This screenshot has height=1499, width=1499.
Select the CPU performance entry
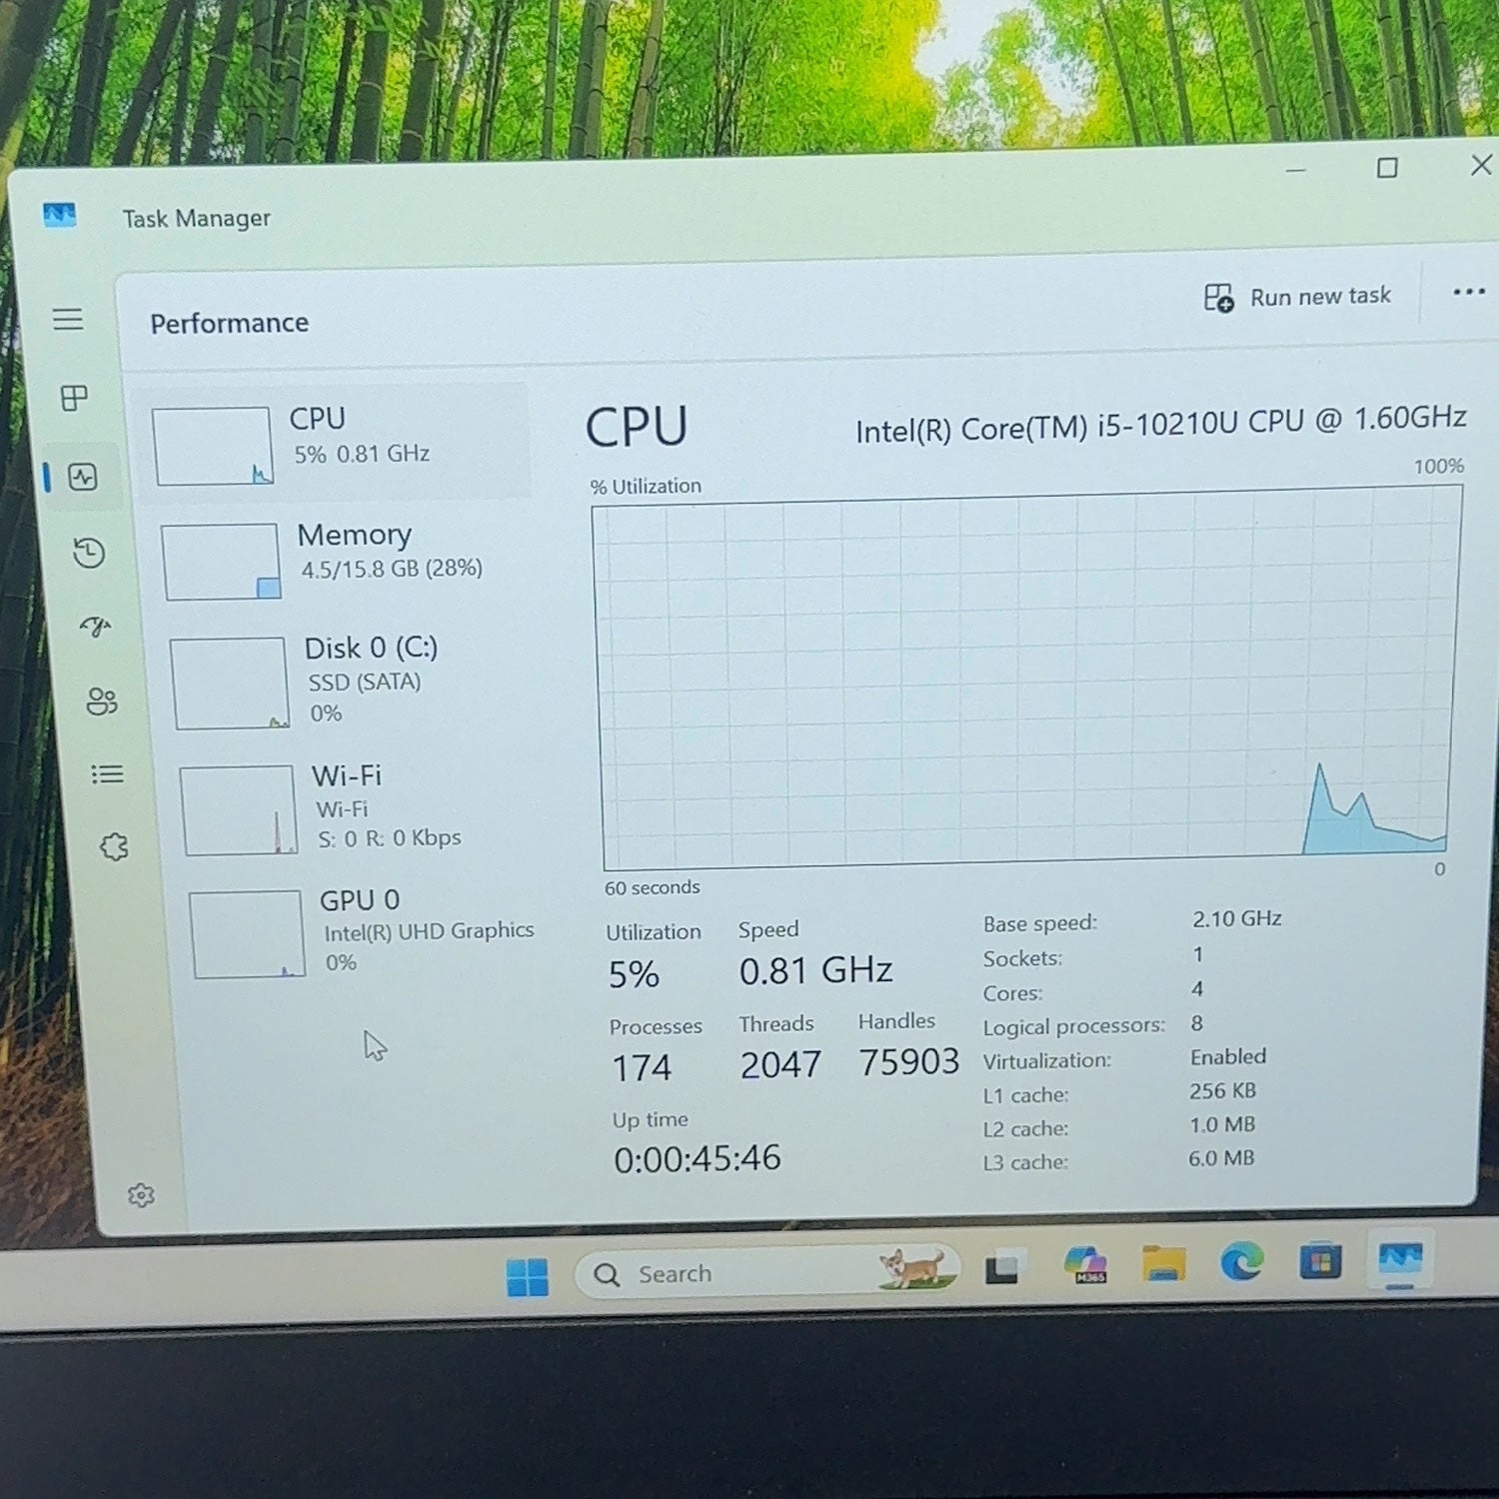[336, 443]
